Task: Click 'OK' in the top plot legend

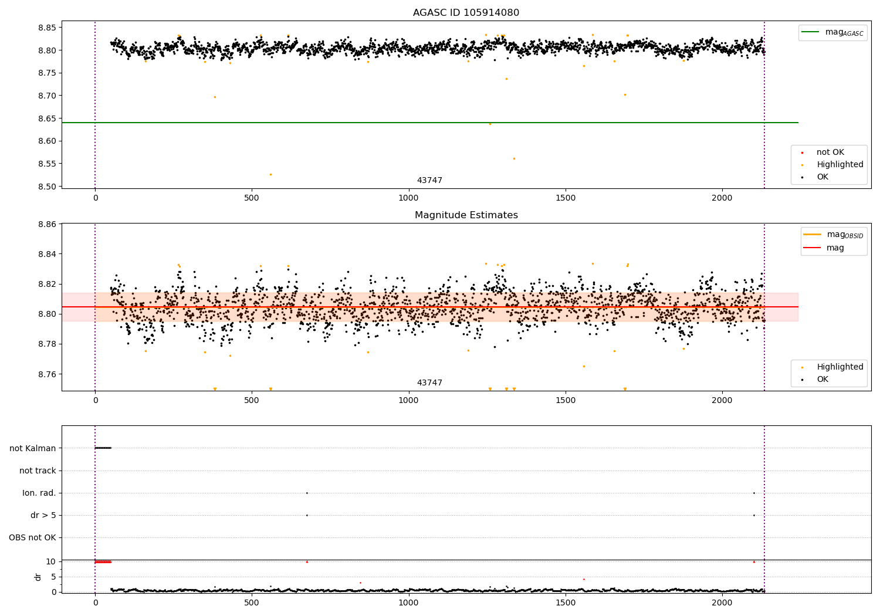Action: [822, 177]
